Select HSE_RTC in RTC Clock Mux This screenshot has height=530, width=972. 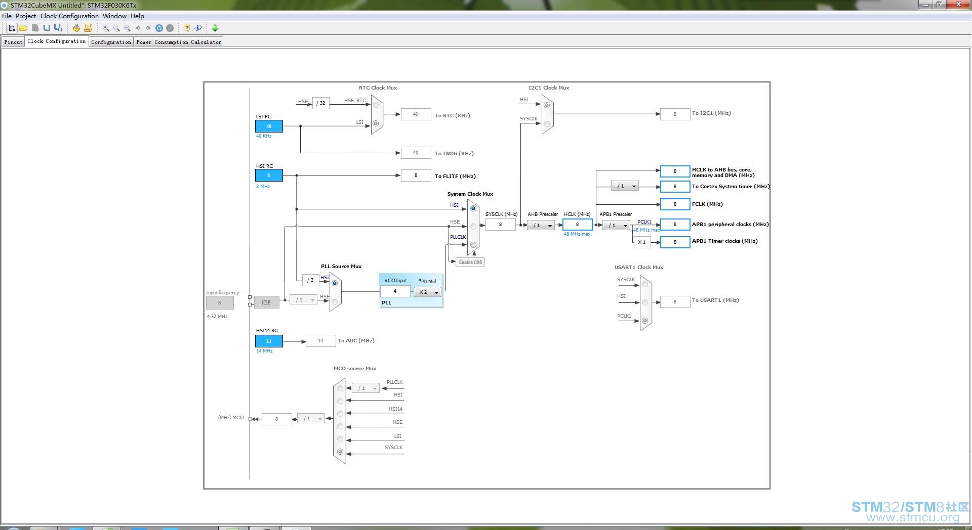pyautogui.click(x=376, y=105)
